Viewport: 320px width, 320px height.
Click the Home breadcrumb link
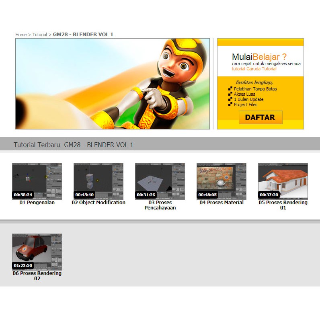(x=21, y=35)
